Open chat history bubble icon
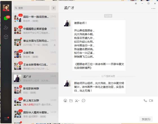Screen dimensions: 158x124 84,101
